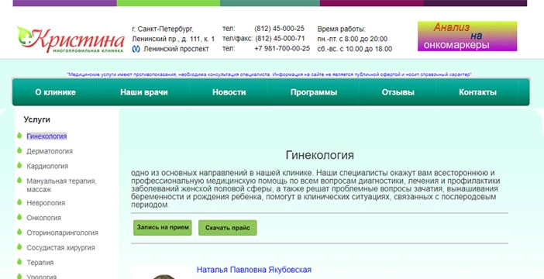
Task: Open Онкология service link
Action: pos(43,218)
